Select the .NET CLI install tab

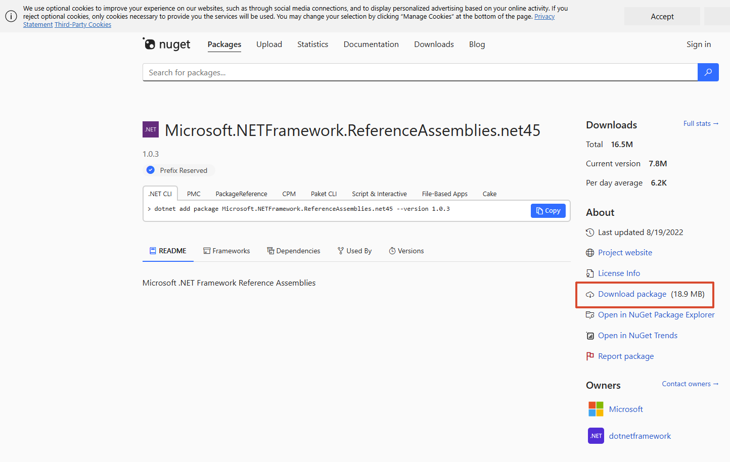[x=160, y=194]
